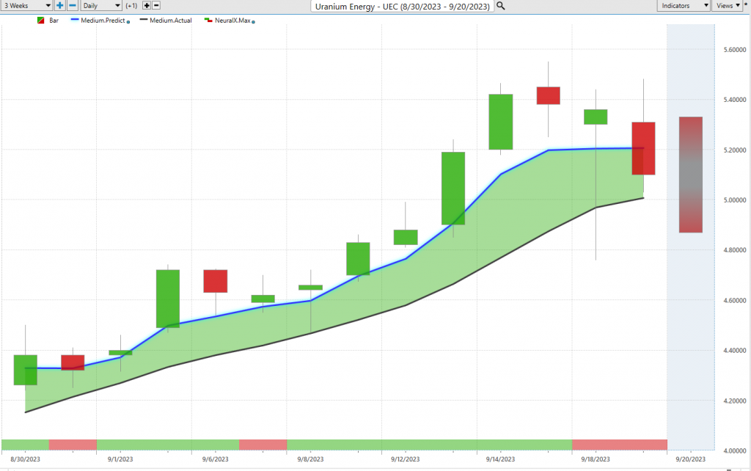Click the blue plus zoom-in icon
Viewport: 751px width, 471px height.
[60, 6]
